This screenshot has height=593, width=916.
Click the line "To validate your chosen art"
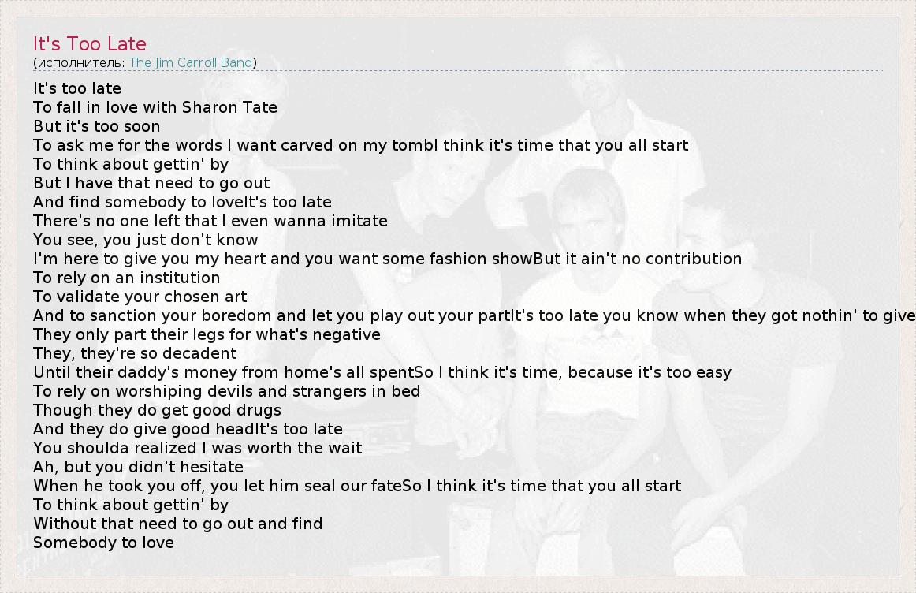(140, 296)
